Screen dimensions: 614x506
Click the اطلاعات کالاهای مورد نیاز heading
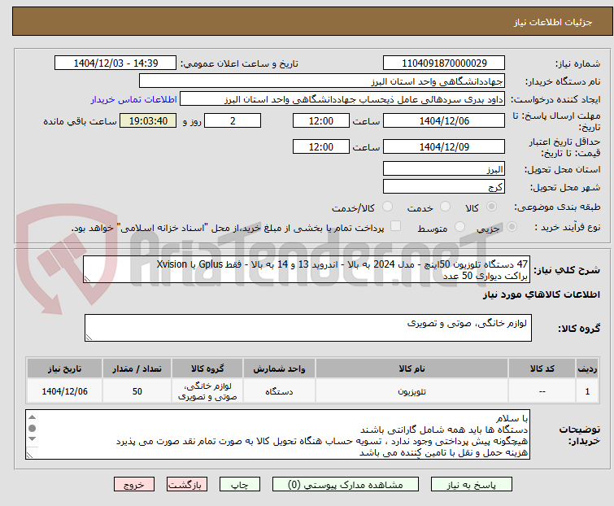541,294
